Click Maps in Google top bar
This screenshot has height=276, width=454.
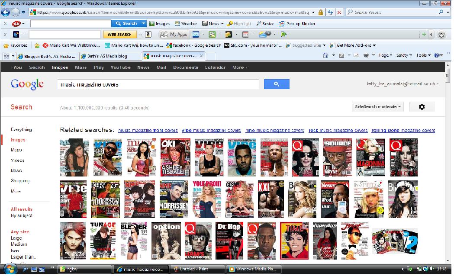tap(80, 67)
